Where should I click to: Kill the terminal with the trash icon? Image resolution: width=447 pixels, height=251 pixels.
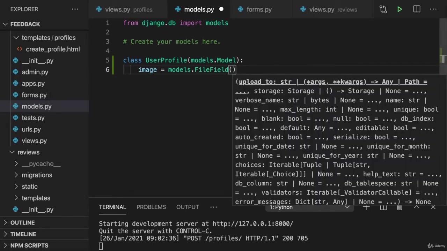(x=400, y=207)
